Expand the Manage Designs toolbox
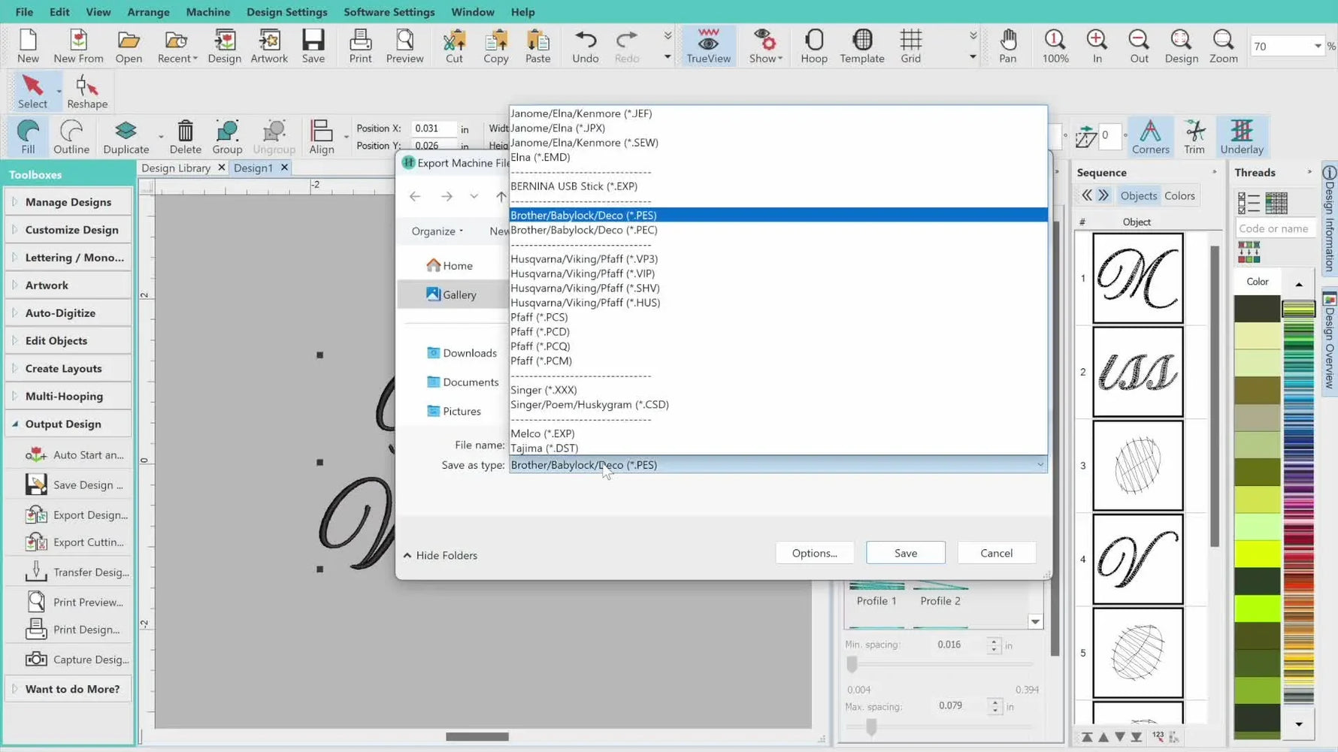Image resolution: width=1338 pixels, height=752 pixels. 68,201
